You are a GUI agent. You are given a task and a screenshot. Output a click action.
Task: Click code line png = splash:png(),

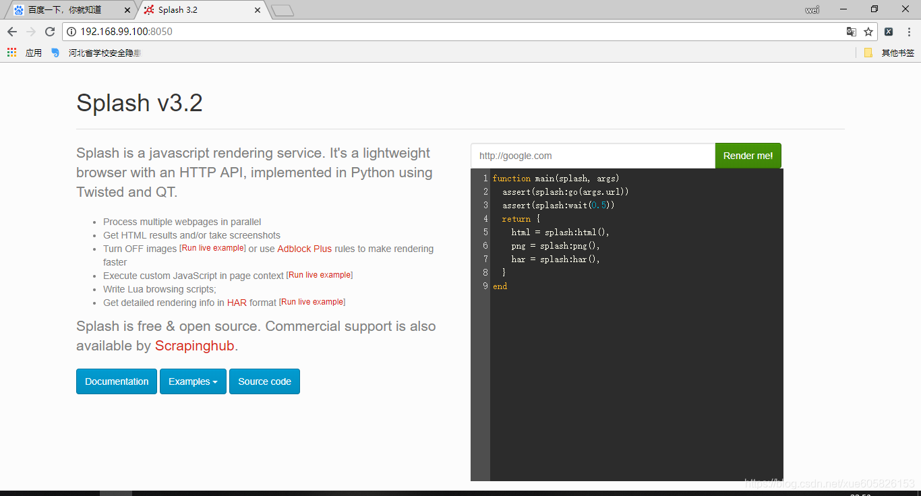(556, 246)
